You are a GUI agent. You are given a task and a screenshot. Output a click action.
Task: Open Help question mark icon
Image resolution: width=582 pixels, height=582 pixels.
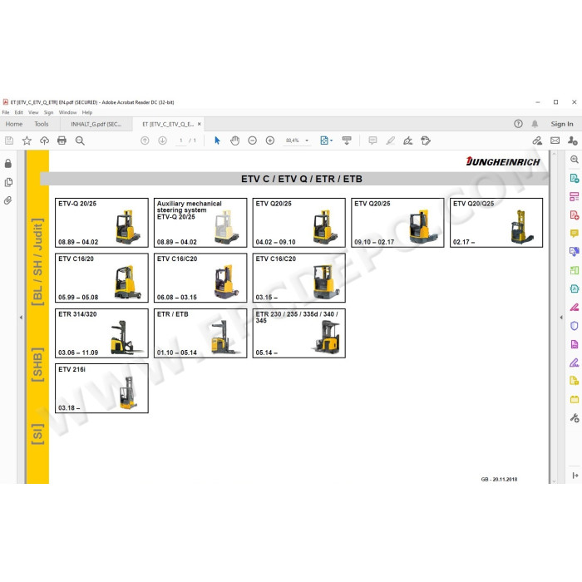pos(518,124)
